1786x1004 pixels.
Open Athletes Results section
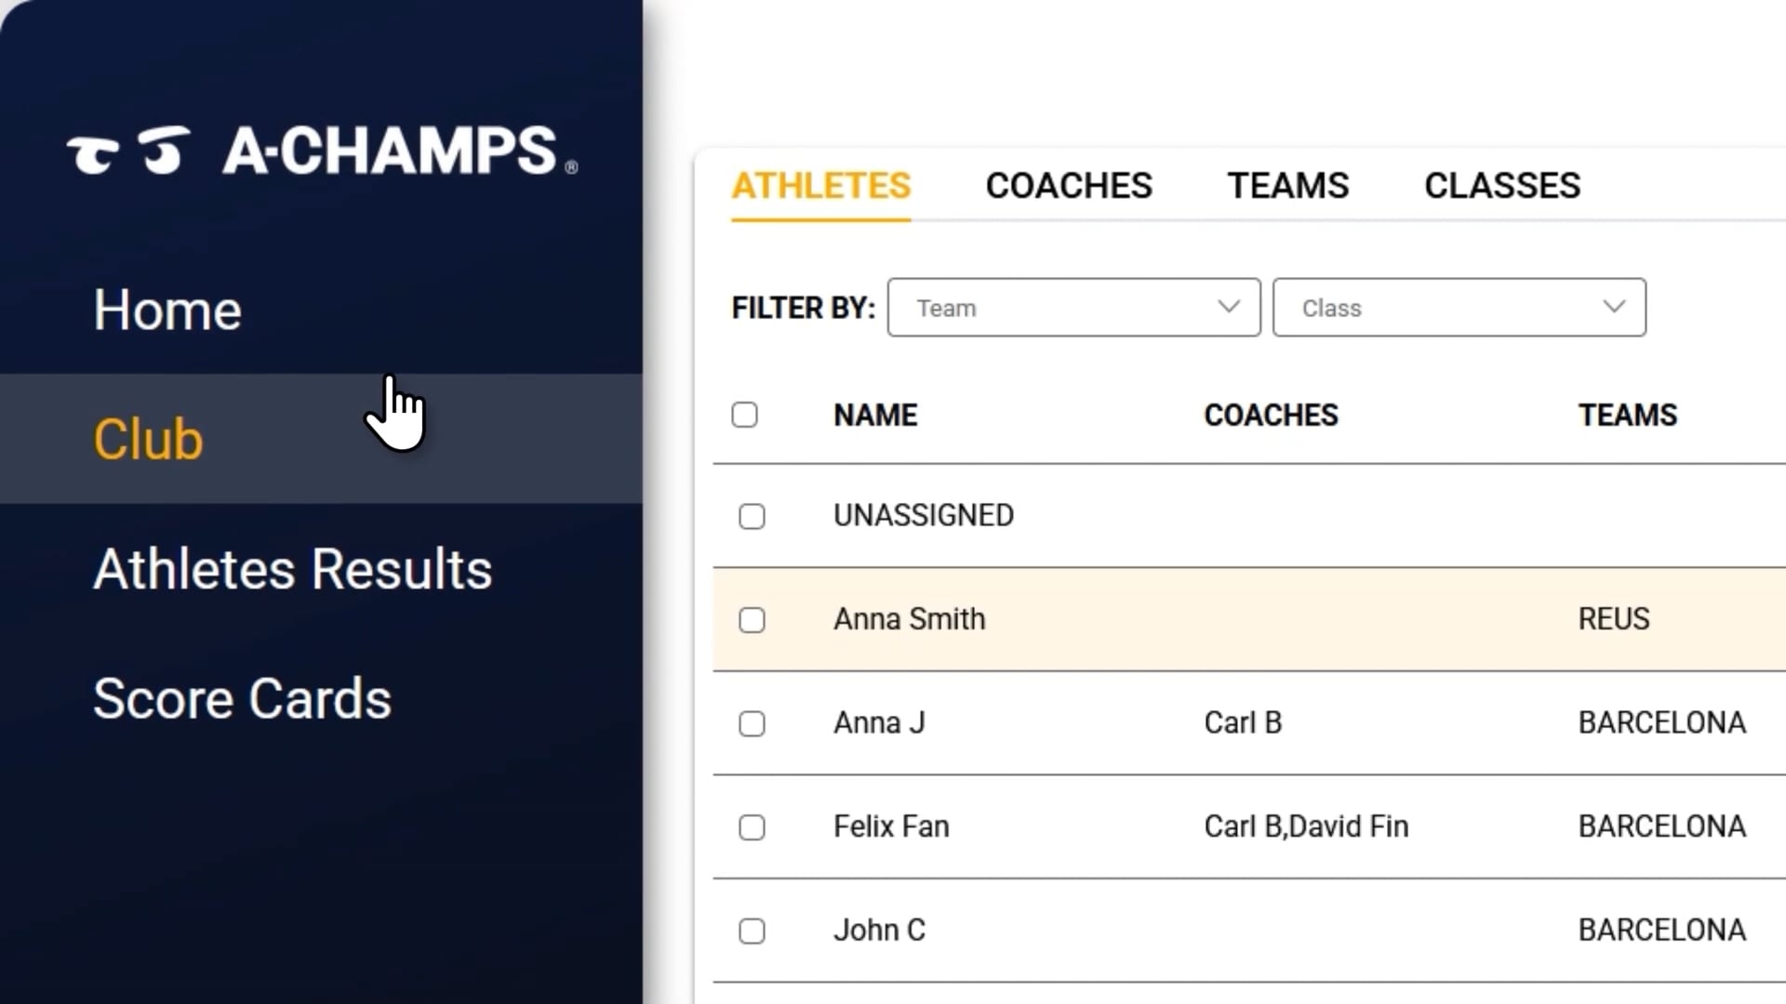click(x=292, y=569)
